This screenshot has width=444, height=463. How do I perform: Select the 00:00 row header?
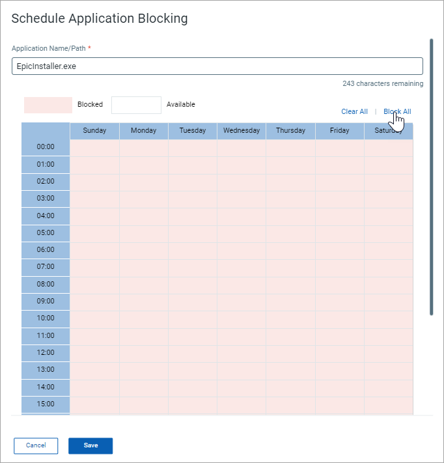point(46,147)
